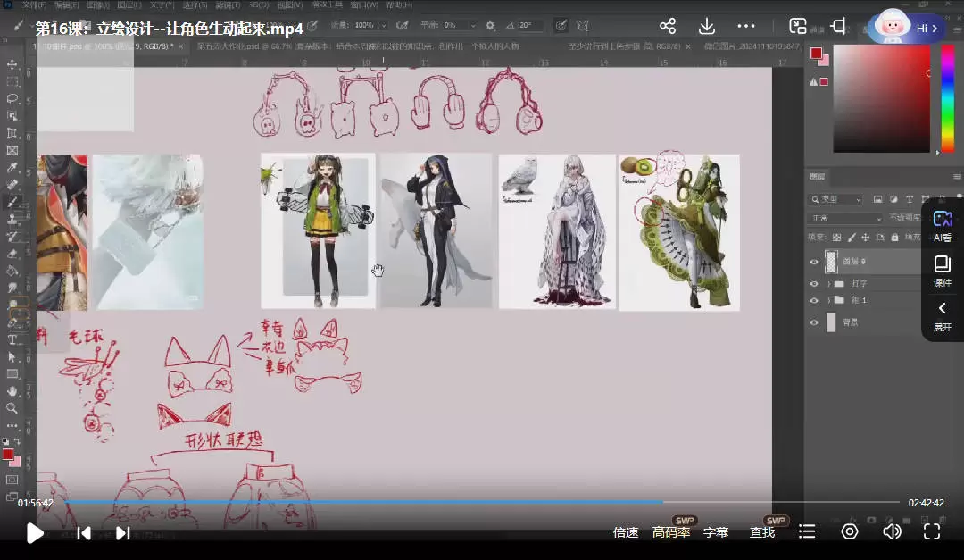Play the lesson video

tap(35, 533)
